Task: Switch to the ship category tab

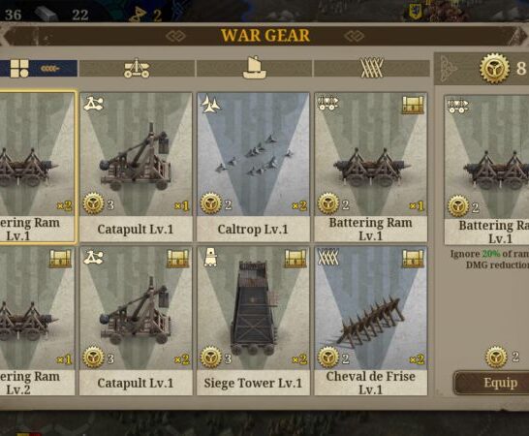Action: click(255, 68)
